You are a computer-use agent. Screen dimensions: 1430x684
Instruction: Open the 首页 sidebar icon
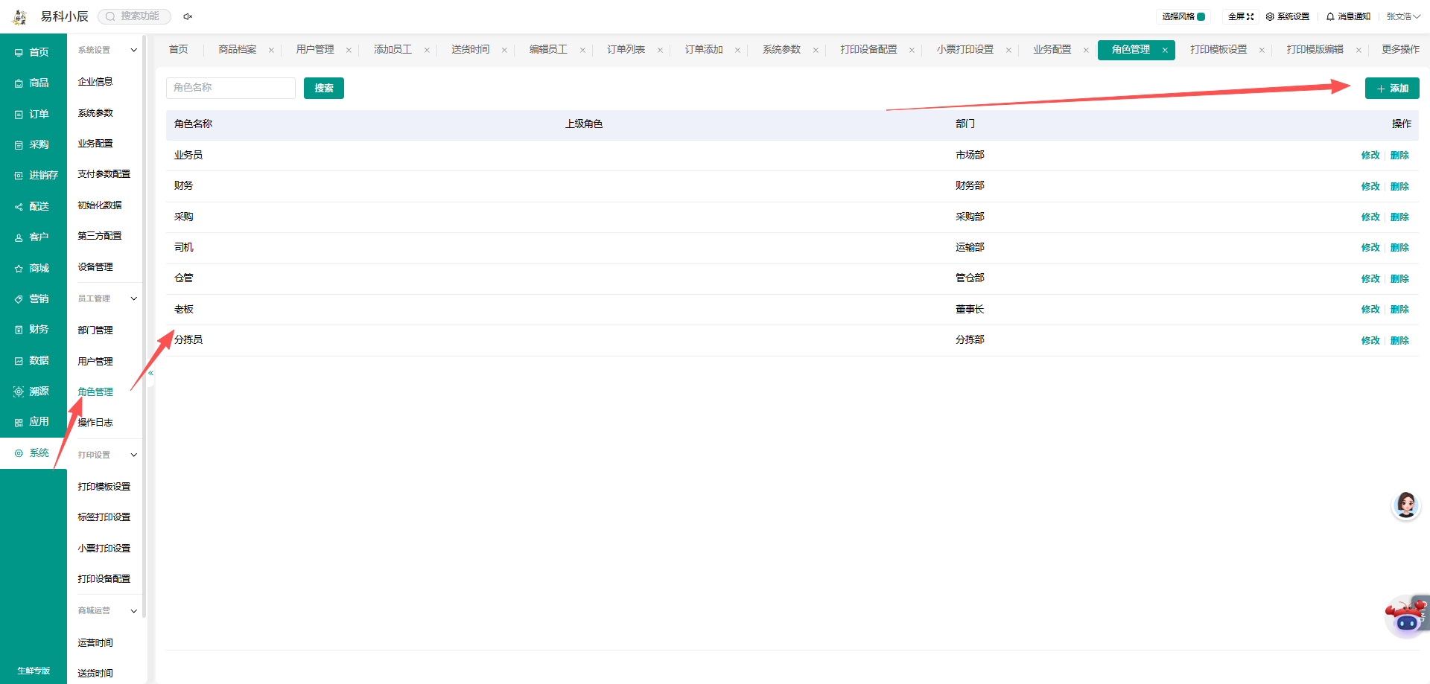tap(19, 53)
